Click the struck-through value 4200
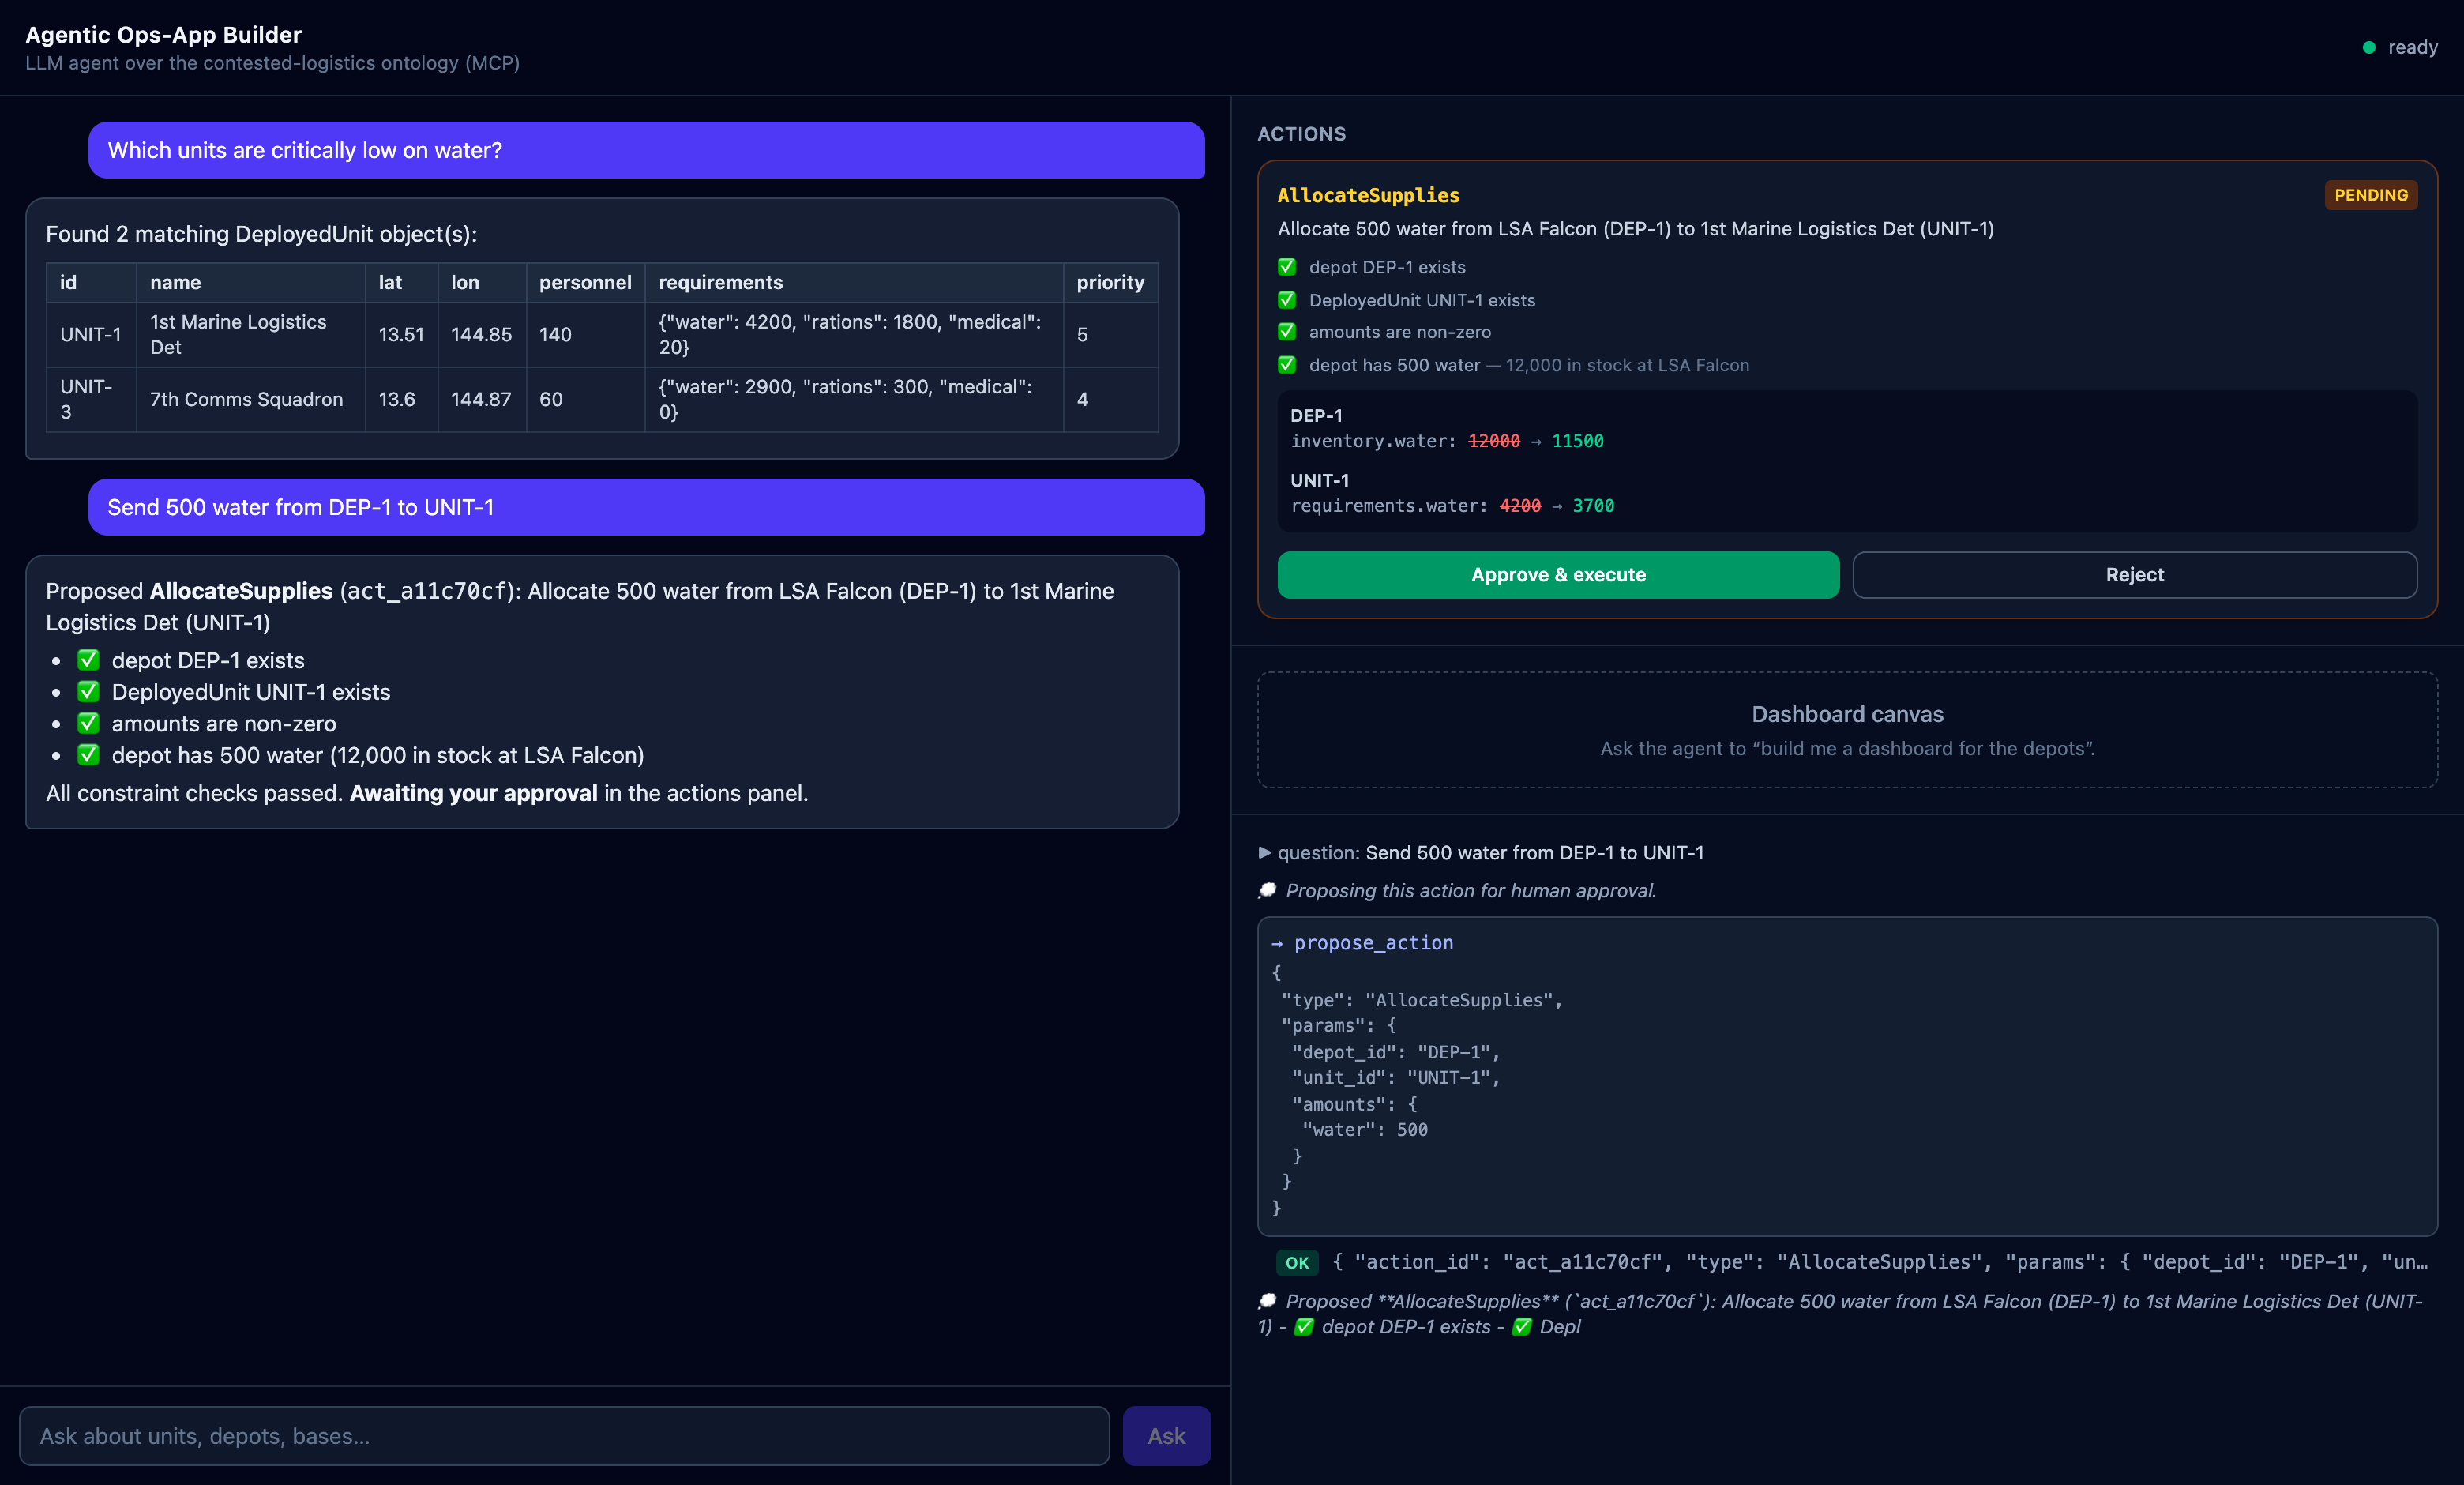2464x1485 pixels. pos(1520,506)
